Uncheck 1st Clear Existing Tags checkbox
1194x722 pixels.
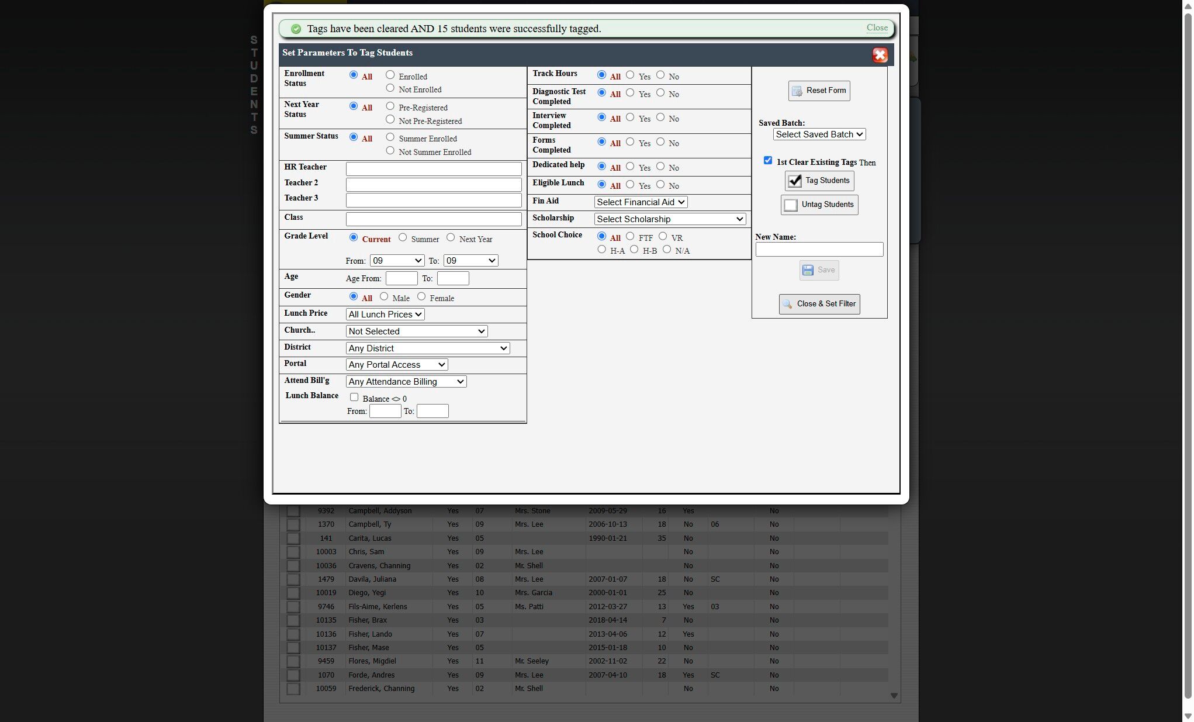[x=768, y=161]
